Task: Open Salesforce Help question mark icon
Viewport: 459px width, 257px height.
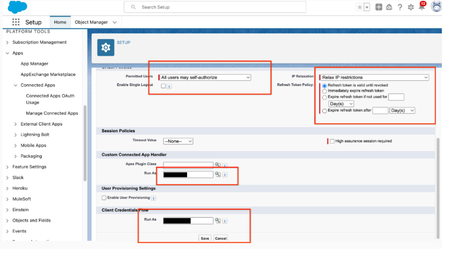Action: [399, 7]
